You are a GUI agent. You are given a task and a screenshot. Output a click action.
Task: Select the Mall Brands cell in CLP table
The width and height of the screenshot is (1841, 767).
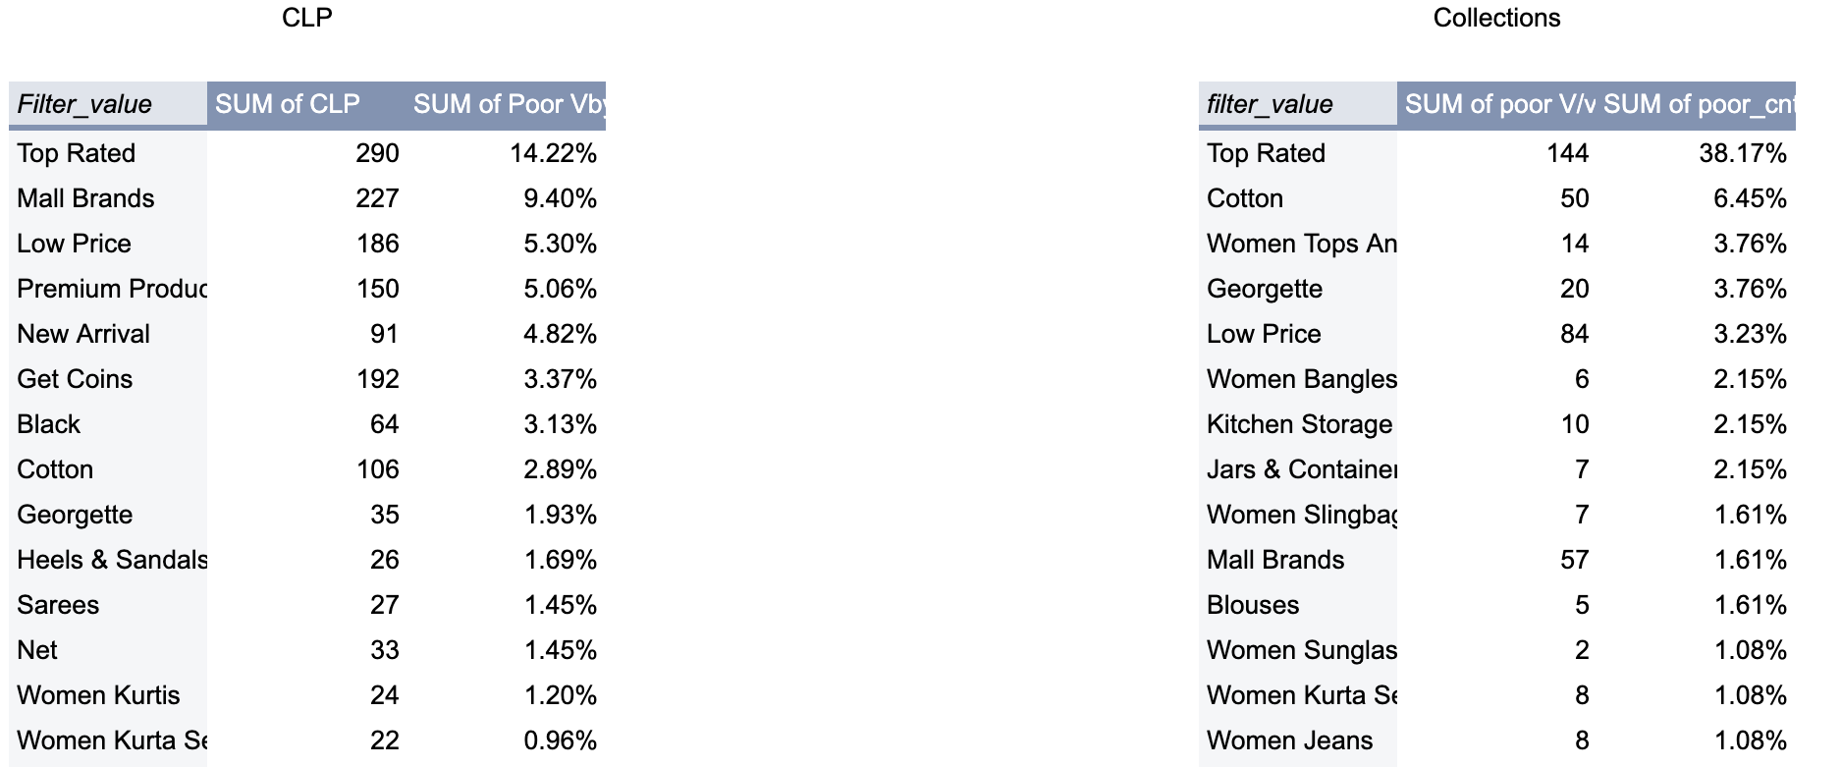86,198
